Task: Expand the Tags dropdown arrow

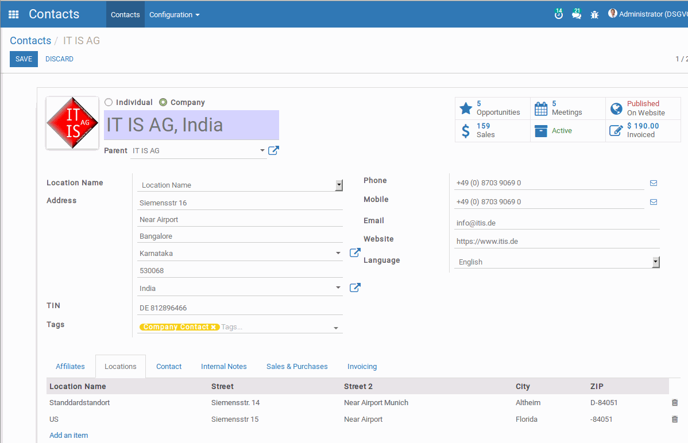Action: (x=335, y=328)
